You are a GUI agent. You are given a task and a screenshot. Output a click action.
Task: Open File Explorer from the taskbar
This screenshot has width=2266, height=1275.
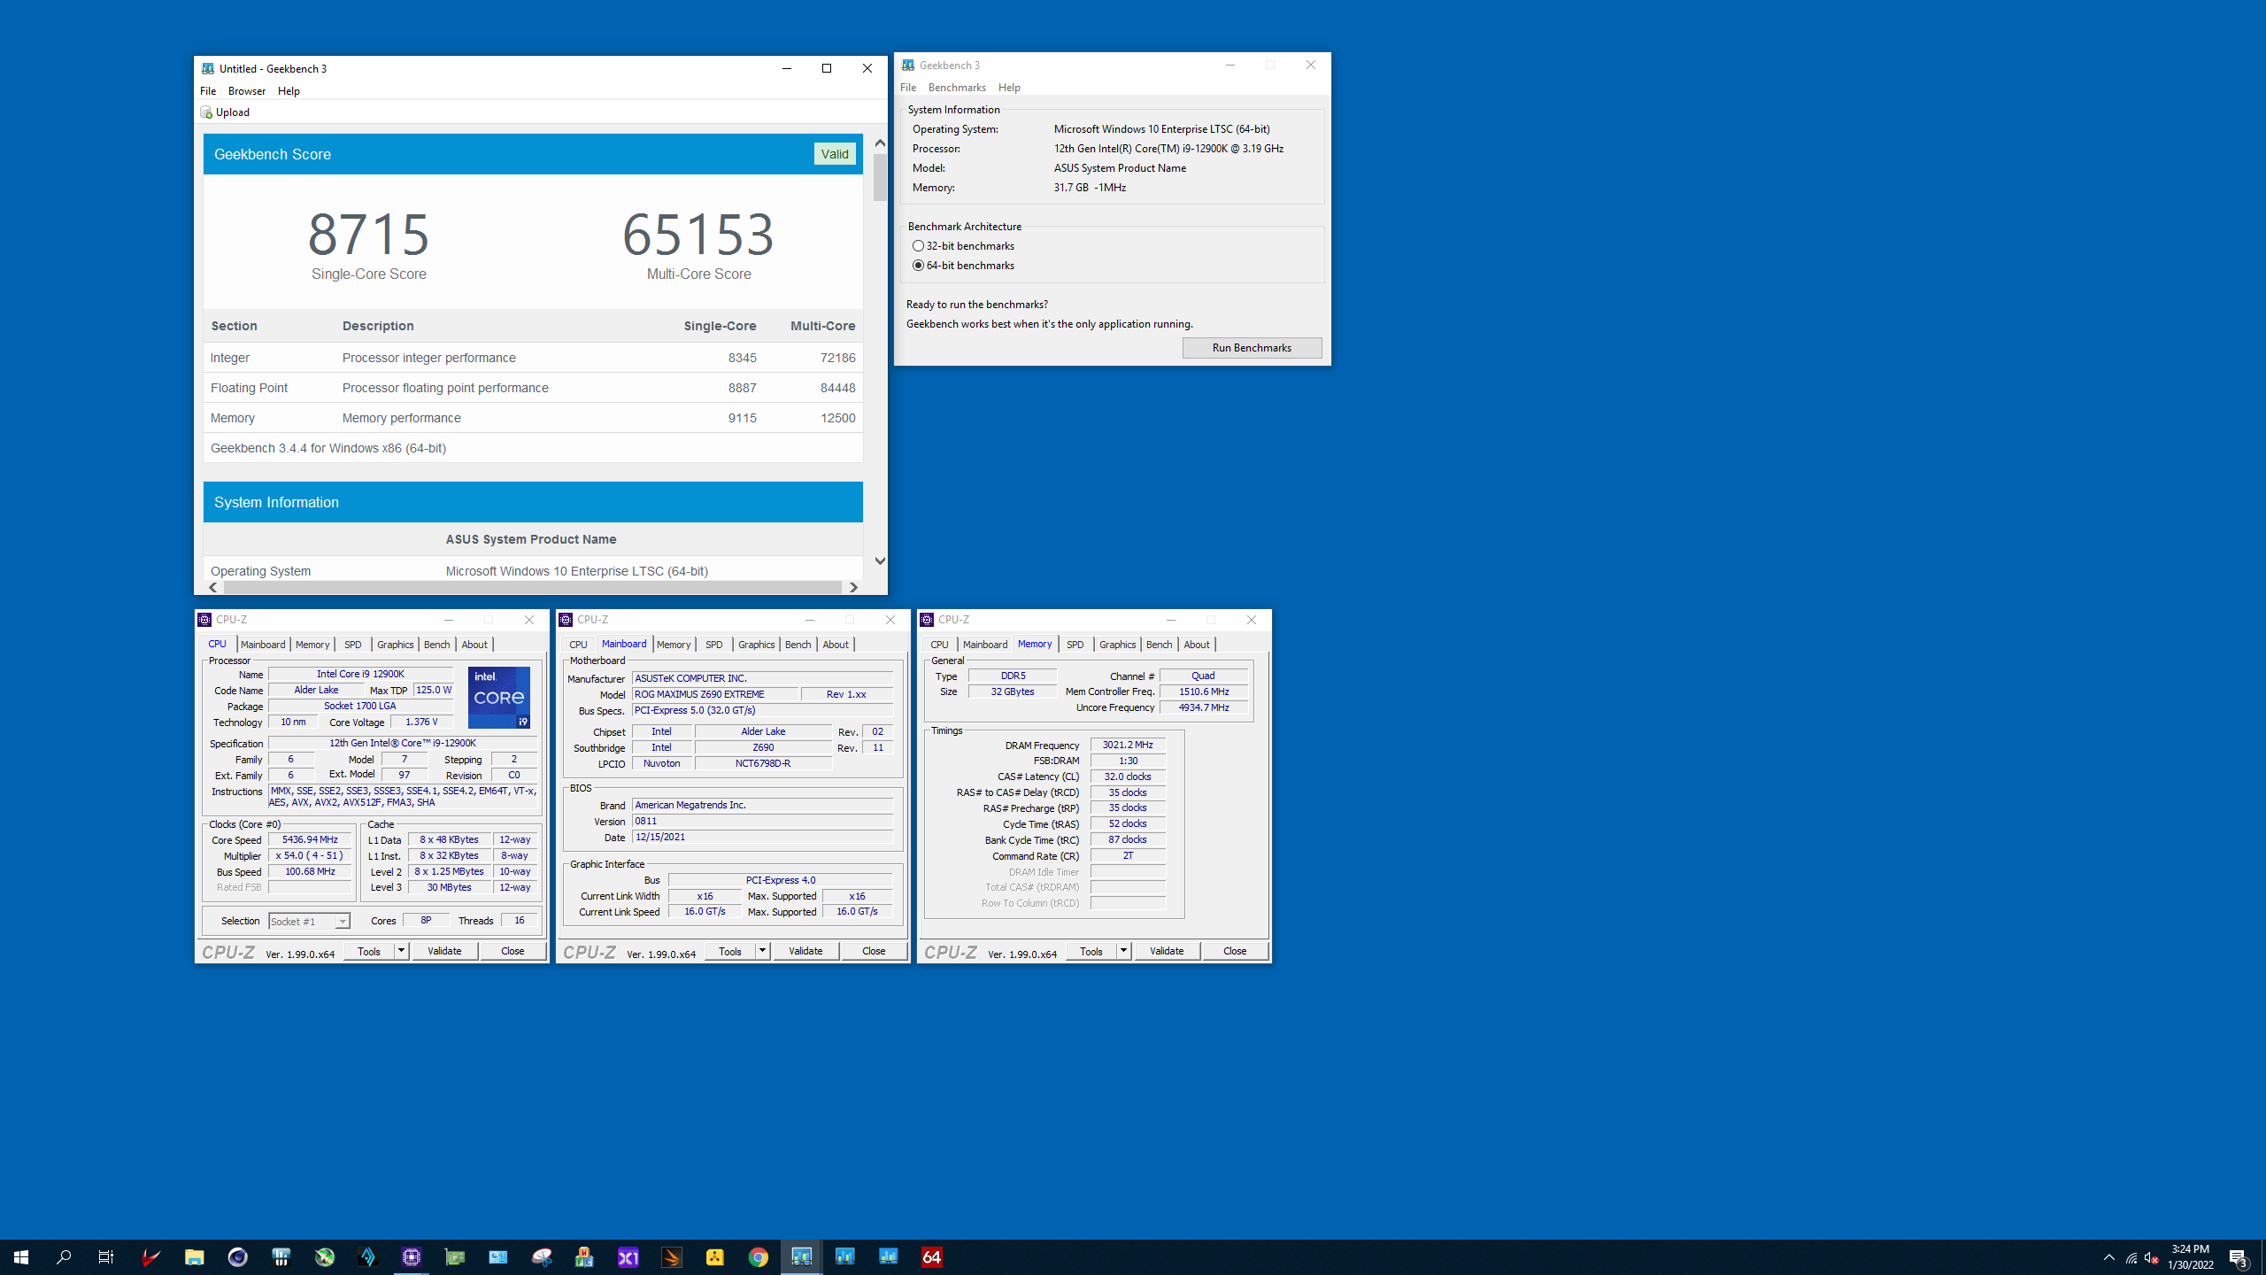[x=194, y=1257]
